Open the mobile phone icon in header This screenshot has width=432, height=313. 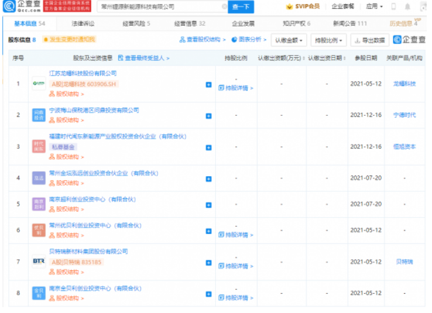[393, 6]
